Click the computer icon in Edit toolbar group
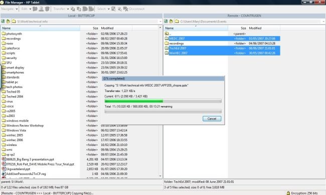This screenshot has width=326, height=195. (41, 9)
